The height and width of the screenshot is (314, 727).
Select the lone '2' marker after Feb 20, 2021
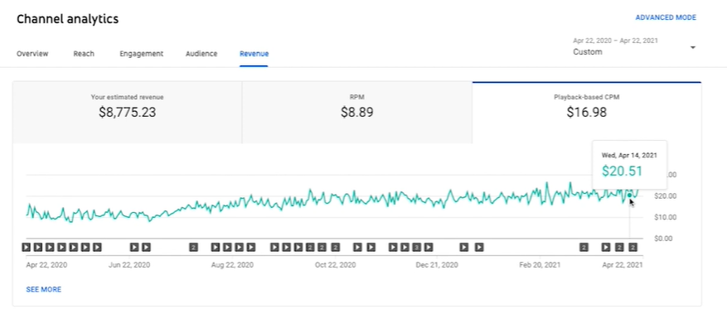click(x=584, y=248)
